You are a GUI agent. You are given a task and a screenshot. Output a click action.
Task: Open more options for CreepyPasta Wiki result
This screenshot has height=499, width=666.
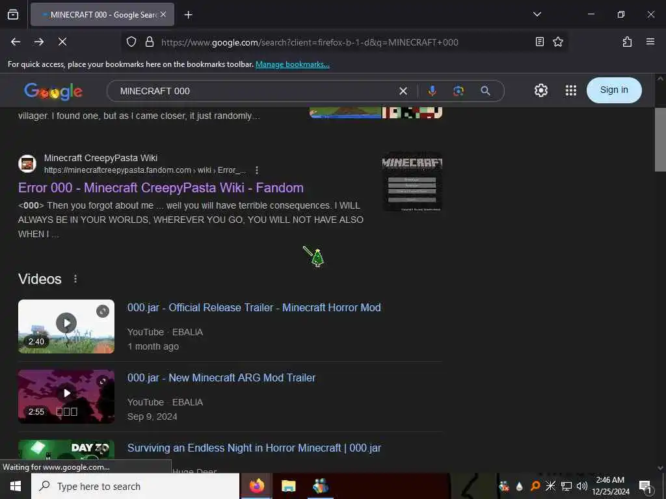point(257,170)
